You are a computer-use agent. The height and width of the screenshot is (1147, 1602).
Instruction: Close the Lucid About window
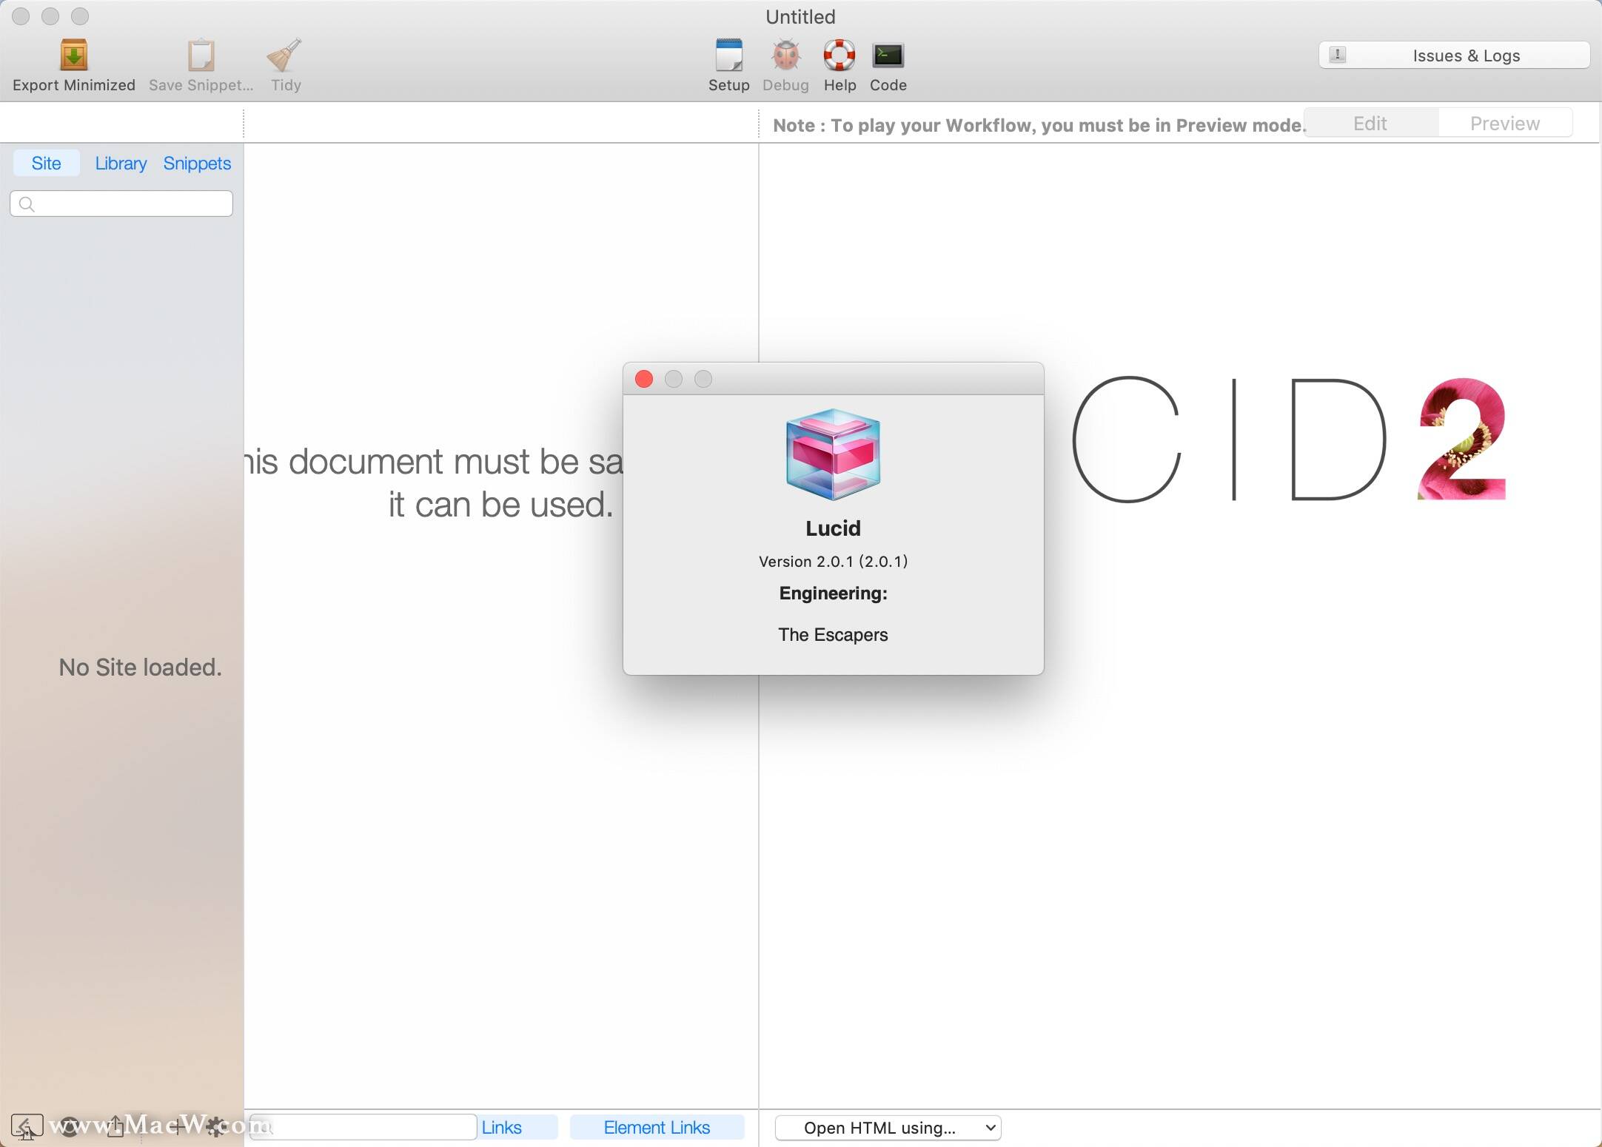[x=644, y=379]
